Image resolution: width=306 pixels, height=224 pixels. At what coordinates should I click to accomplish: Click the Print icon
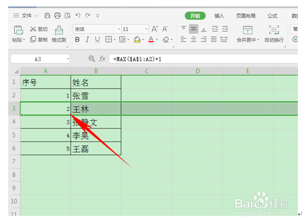[x=57, y=15]
